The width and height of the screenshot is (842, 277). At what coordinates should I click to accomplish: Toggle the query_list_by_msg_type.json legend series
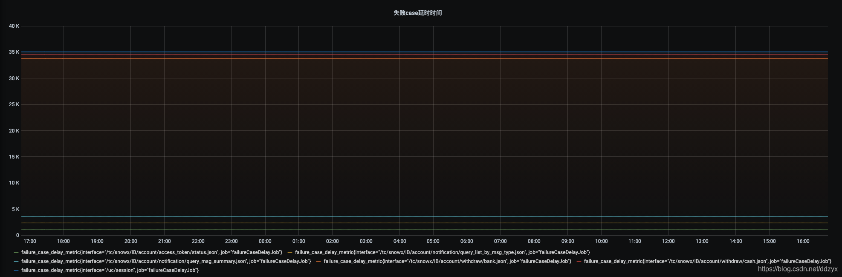pyautogui.click(x=443, y=252)
